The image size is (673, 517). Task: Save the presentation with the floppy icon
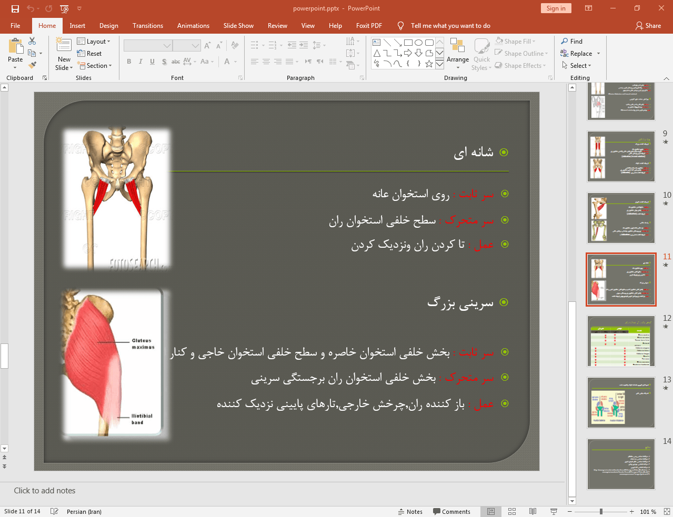pyautogui.click(x=15, y=8)
